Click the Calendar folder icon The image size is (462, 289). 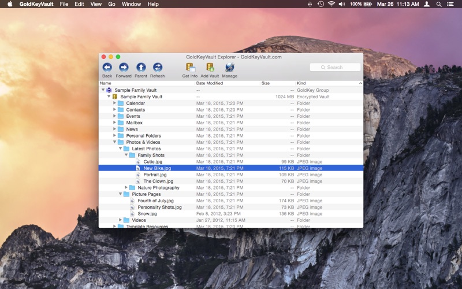pyautogui.click(x=121, y=103)
